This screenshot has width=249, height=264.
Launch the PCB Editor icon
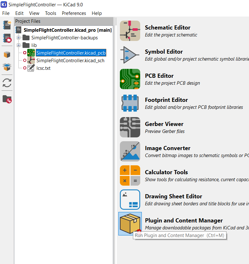(x=130, y=79)
